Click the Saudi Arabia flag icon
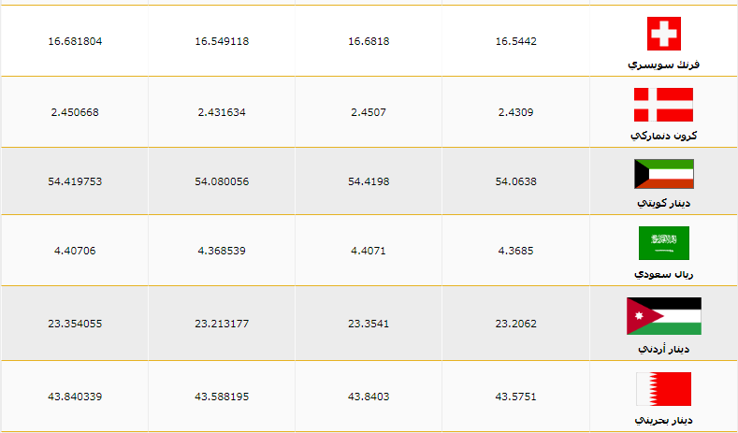738x433 pixels. (x=663, y=243)
